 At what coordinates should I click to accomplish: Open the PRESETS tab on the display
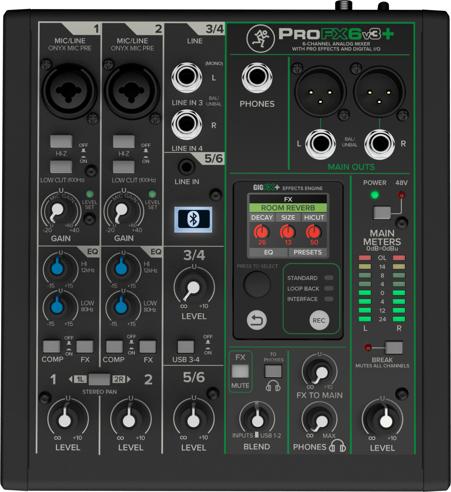[307, 253]
